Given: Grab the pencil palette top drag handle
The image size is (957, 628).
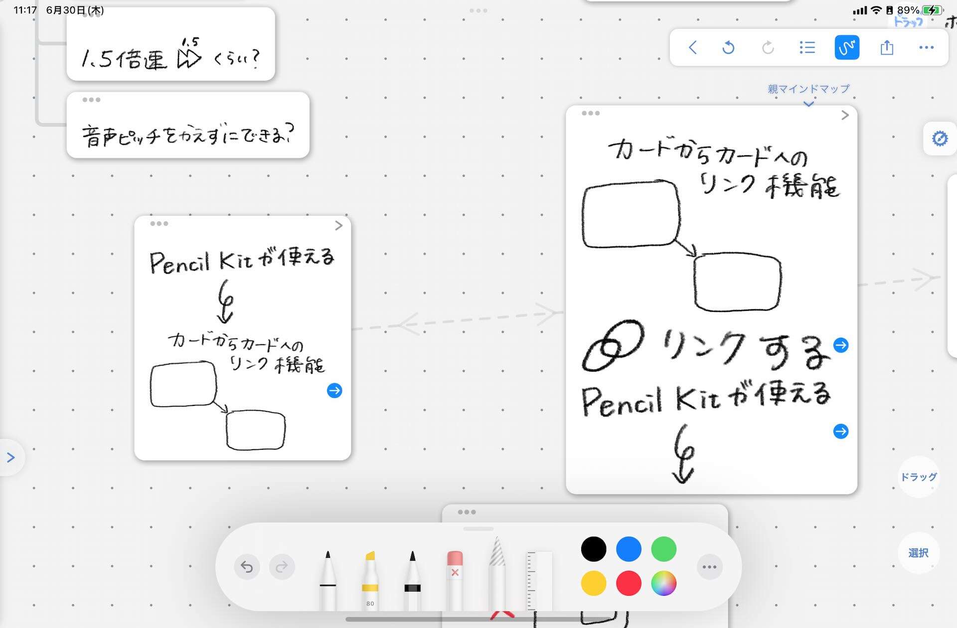Looking at the screenshot, I should pyautogui.click(x=478, y=529).
